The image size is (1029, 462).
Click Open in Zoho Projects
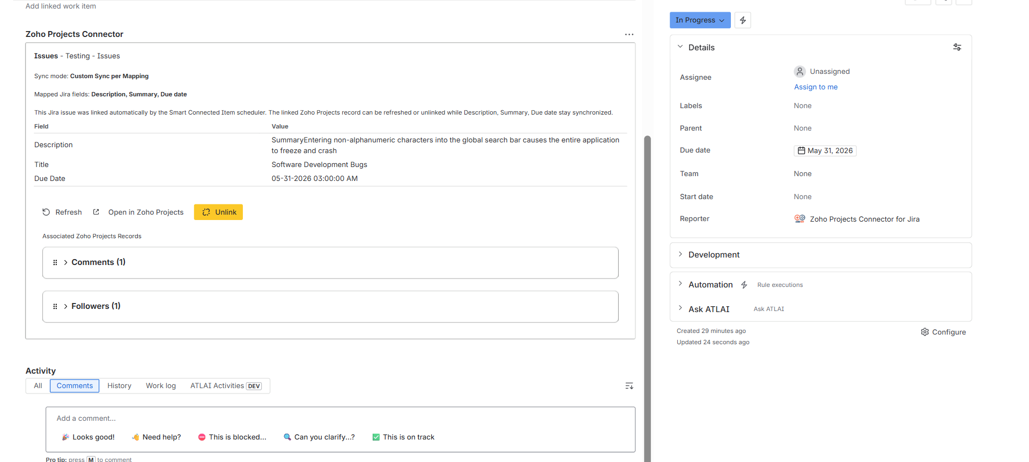[x=138, y=212]
